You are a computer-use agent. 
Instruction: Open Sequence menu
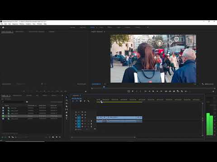tap(15, 24)
